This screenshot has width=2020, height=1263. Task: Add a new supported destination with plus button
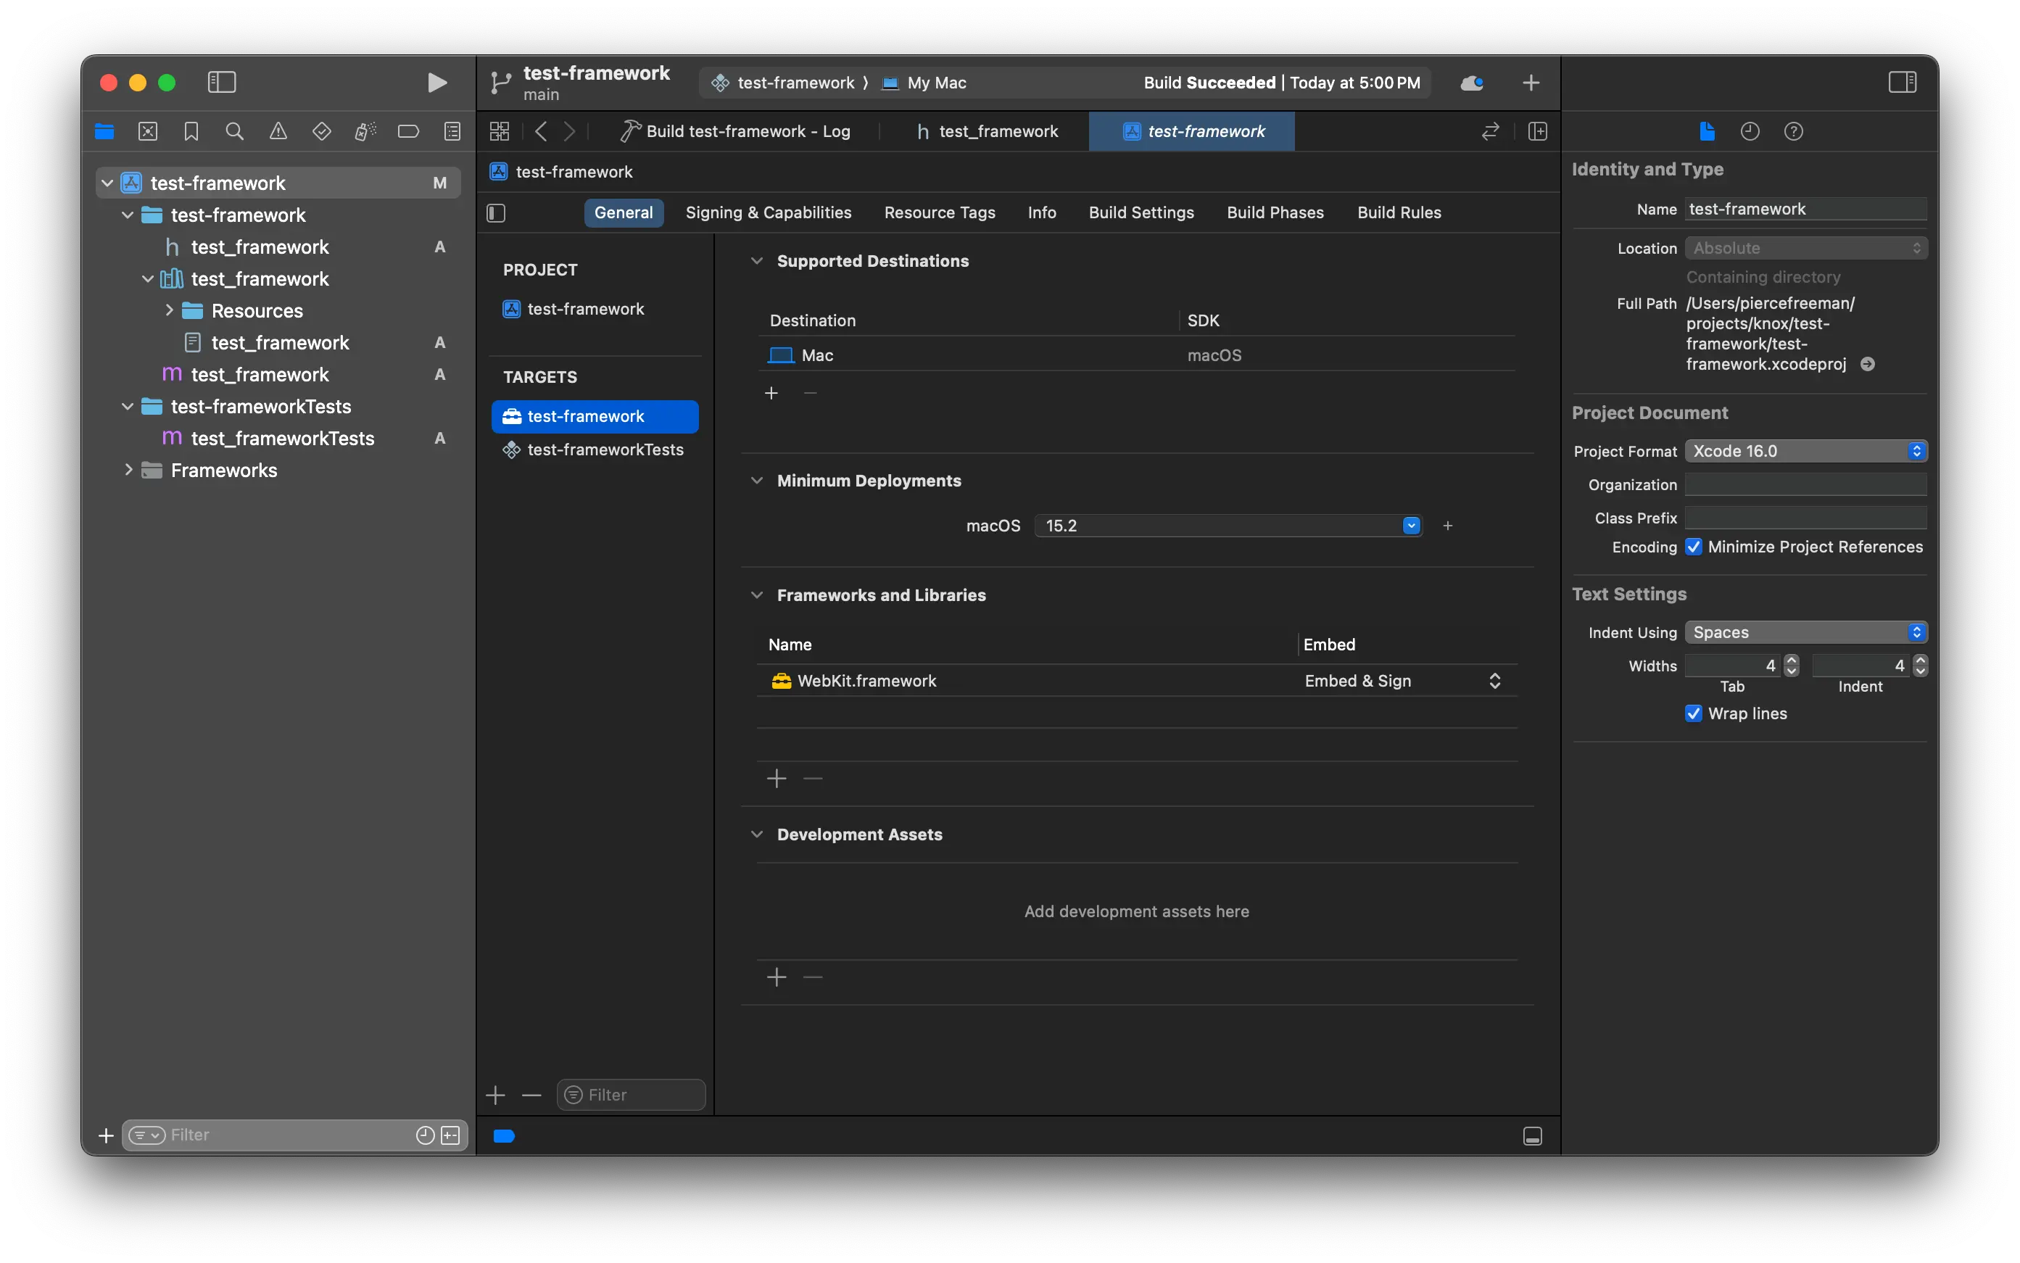[x=770, y=392]
